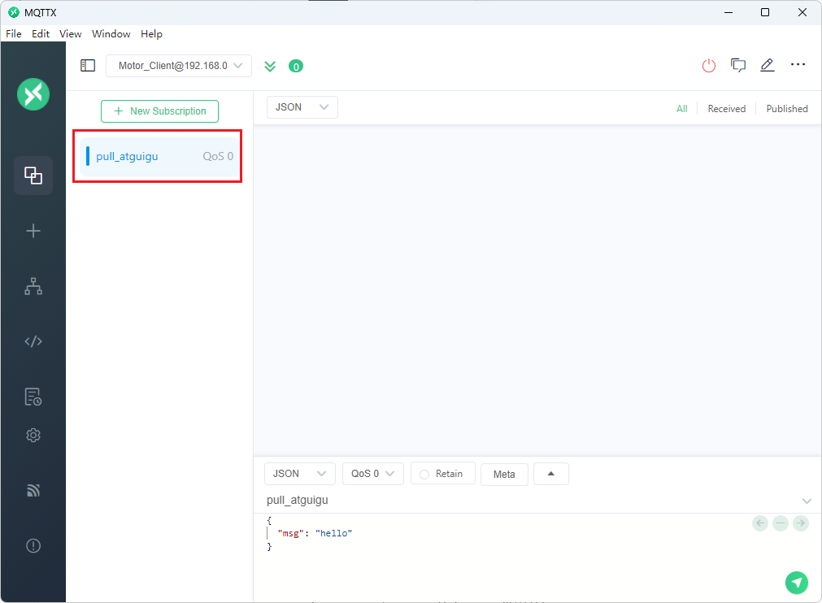
Task: Click the New Subscription button
Action: [x=159, y=111]
